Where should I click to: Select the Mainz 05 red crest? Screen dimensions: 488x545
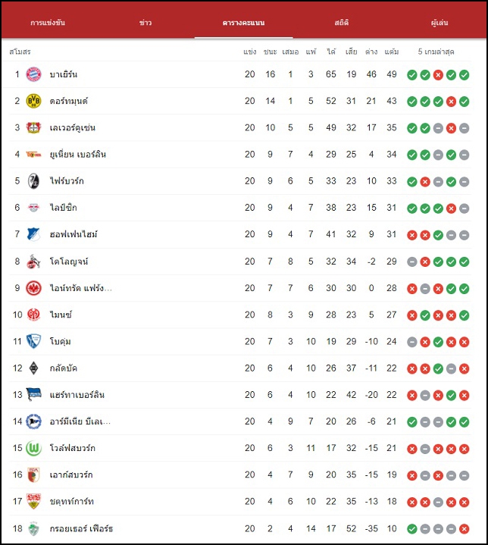[x=33, y=315]
